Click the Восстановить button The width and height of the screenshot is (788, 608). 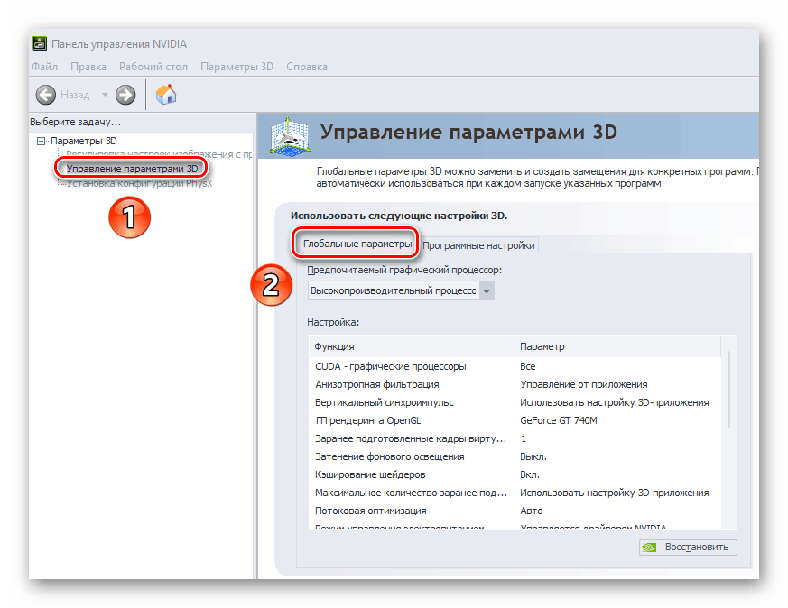(688, 548)
